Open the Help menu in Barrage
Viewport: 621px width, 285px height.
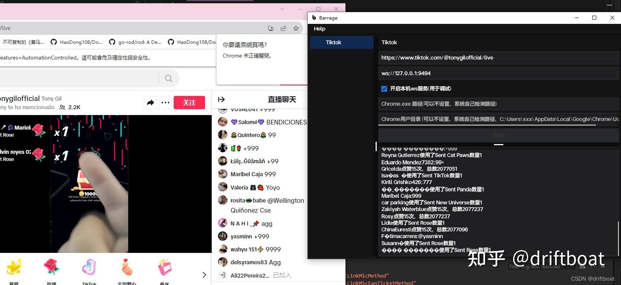(x=320, y=29)
